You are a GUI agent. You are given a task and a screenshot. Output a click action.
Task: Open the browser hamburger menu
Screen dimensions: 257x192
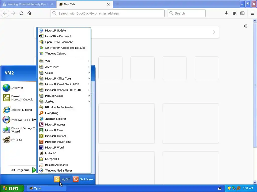(x=252, y=13)
